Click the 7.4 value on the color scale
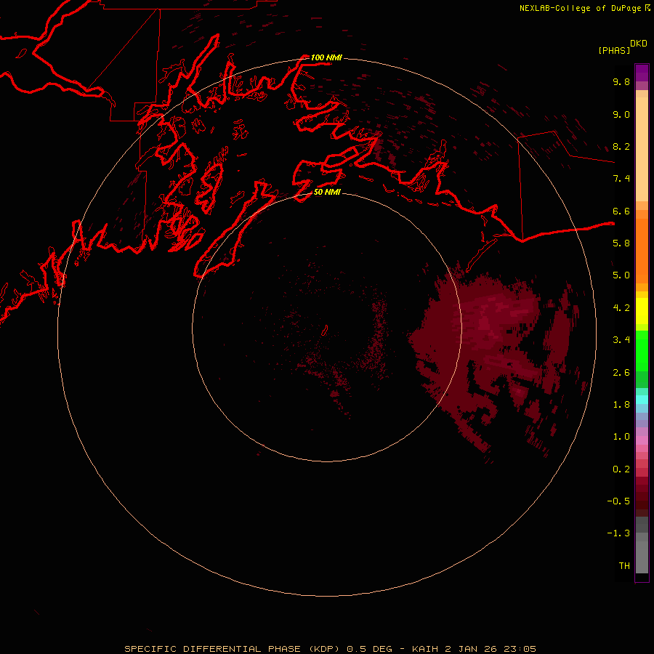Viewport: 654px width, 654px height. click(x=621, y=179)
